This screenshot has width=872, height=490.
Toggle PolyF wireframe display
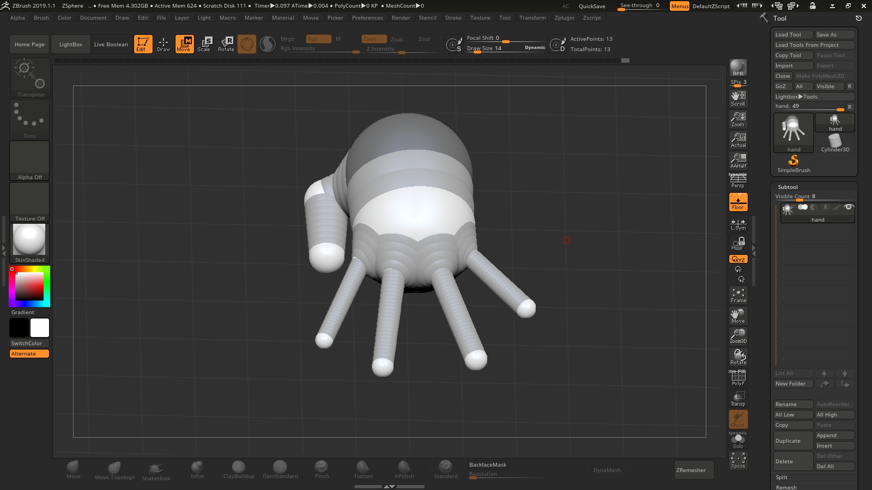[x=738, y=378]
